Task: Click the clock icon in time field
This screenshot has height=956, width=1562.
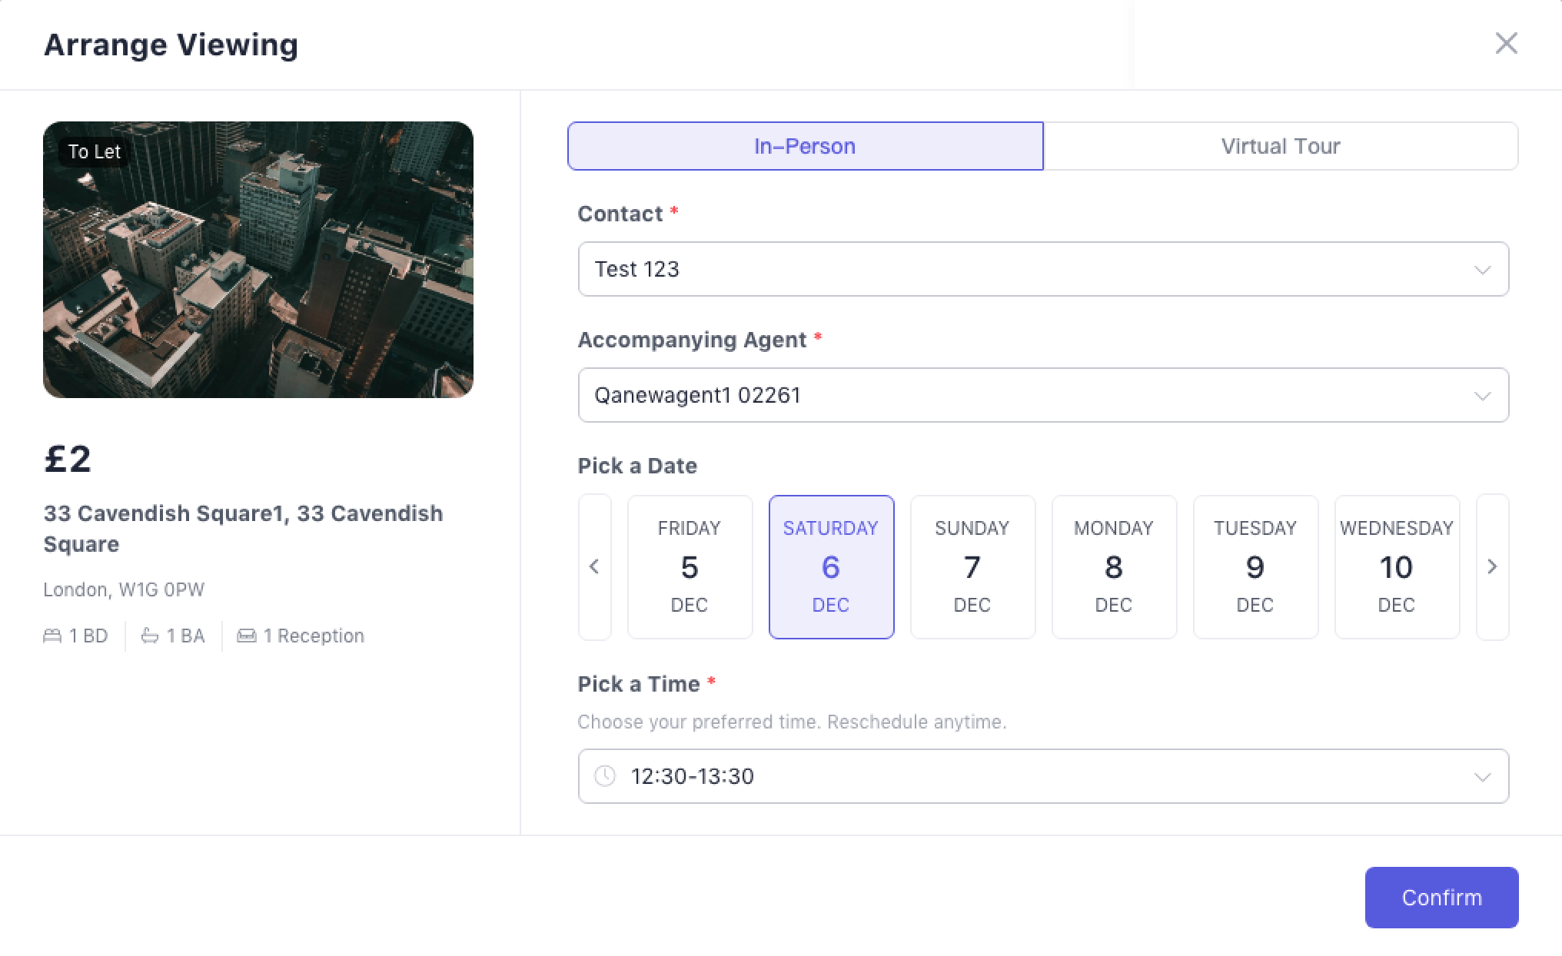Action: click(605, 776)
